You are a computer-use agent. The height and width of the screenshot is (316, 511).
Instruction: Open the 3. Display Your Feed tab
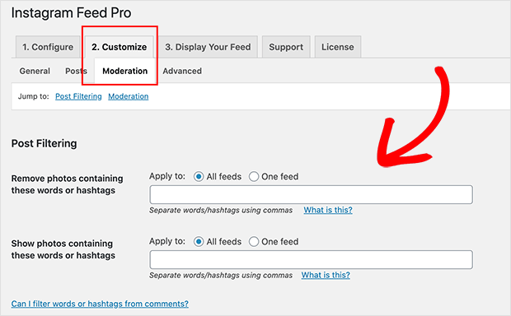pyautogui.click(x=208, y=47)
